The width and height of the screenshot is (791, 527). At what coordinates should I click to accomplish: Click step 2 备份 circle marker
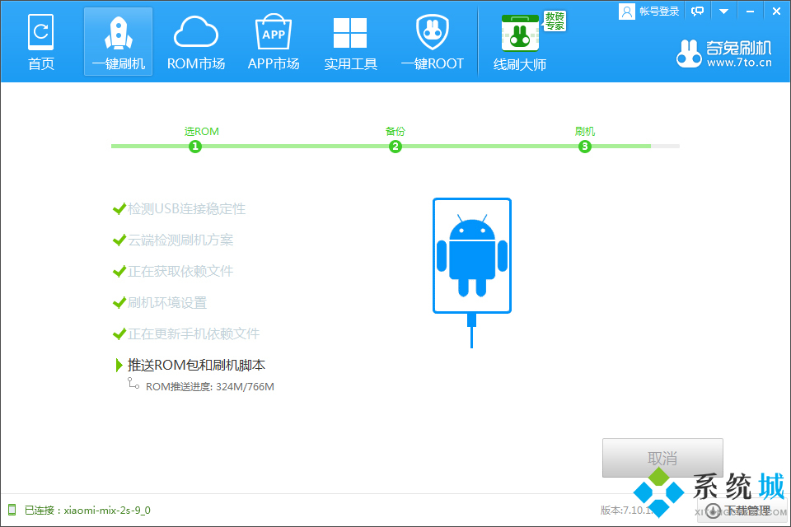(x=395, y=147)
